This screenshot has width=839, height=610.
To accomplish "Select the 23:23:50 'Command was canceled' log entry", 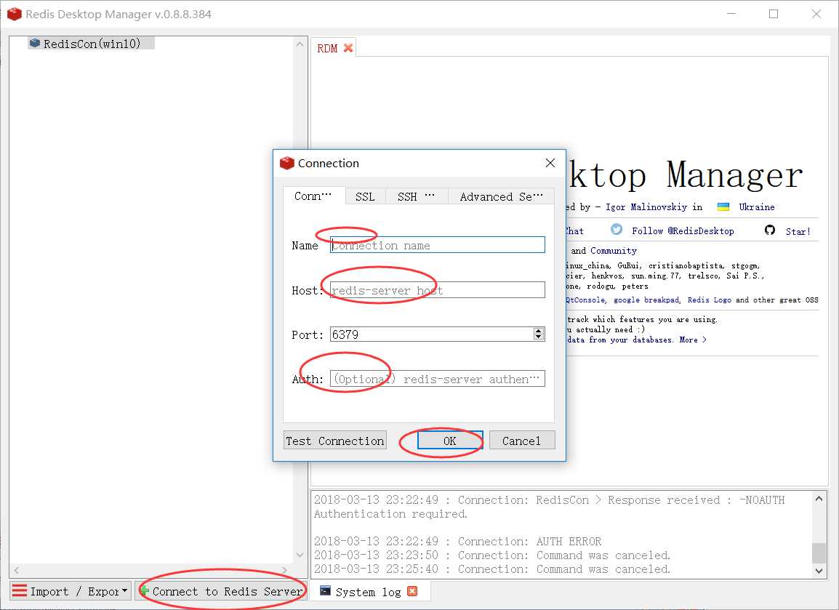I will click(x=491, y=555).
